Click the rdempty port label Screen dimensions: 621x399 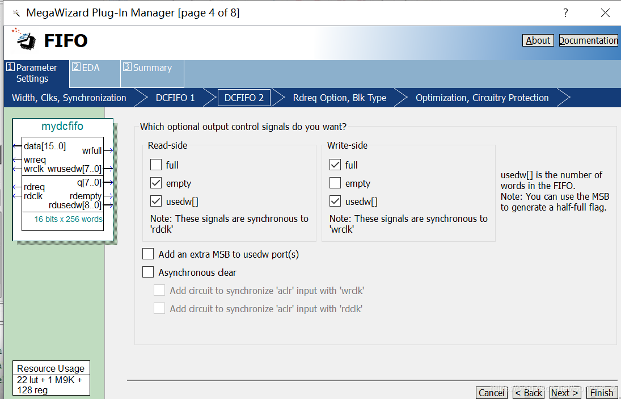point(86,196)
